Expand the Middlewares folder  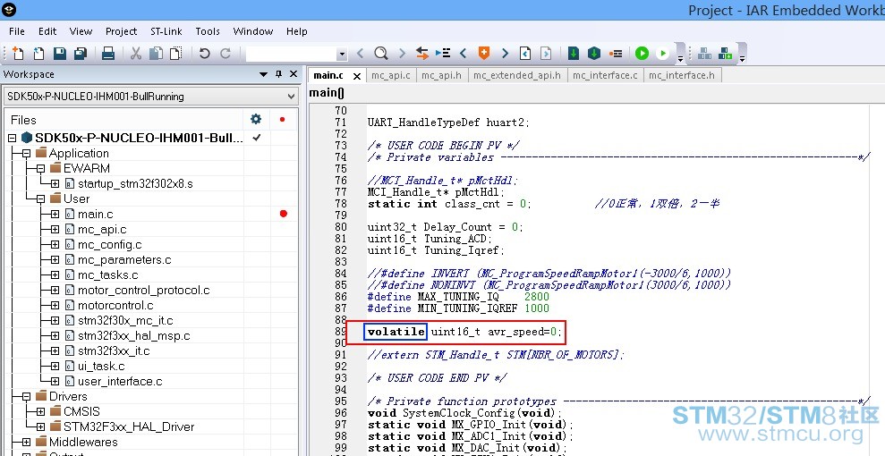click(x=26, y=443)
